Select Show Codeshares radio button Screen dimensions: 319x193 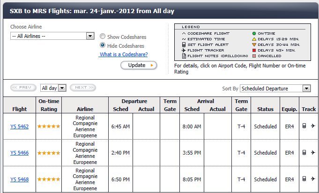click(103, 37)
